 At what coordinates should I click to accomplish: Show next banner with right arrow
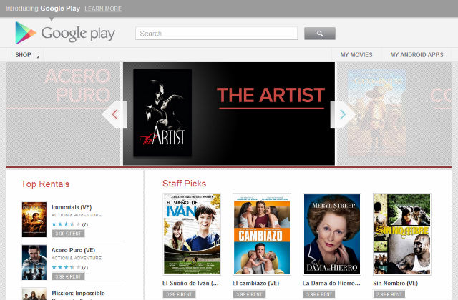343,114
